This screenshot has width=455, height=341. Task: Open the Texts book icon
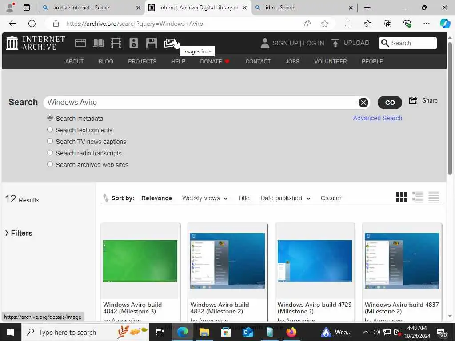pyautogui.click(x=98, y=43)
